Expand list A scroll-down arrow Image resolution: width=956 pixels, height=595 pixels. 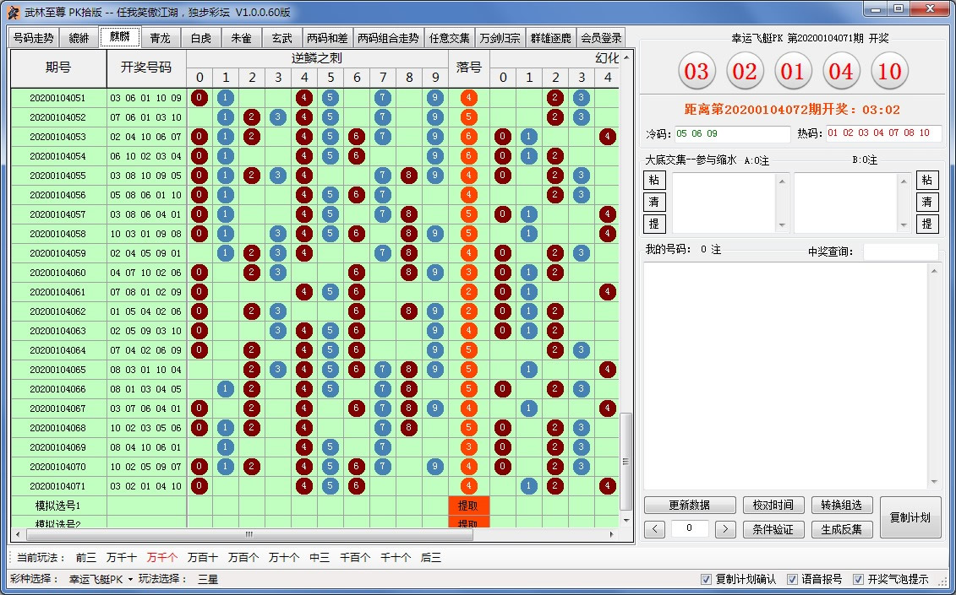tap(783, 225)
